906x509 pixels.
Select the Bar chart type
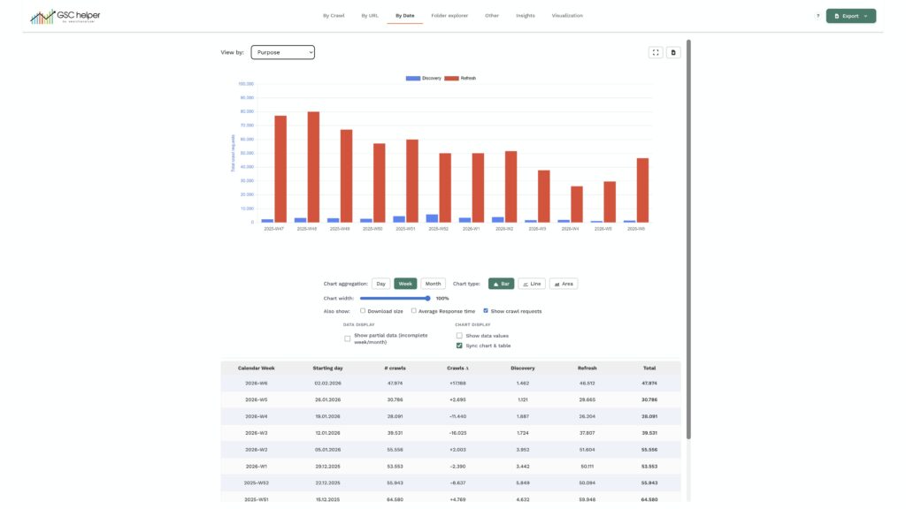tap(501, 284)
